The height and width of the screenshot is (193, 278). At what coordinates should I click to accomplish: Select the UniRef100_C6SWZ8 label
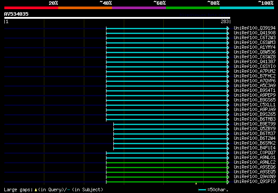pos(255,57)
